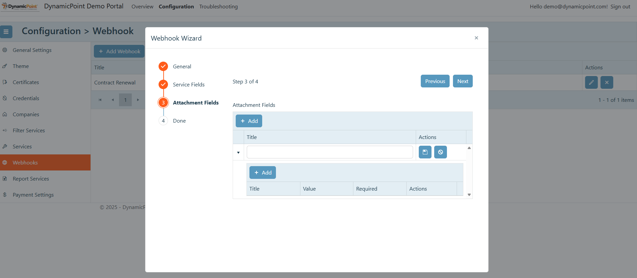Viewport: 637px width, 278px height.
Task: Click the Payment Settings dollar icon
Action: tap(5, 195)
